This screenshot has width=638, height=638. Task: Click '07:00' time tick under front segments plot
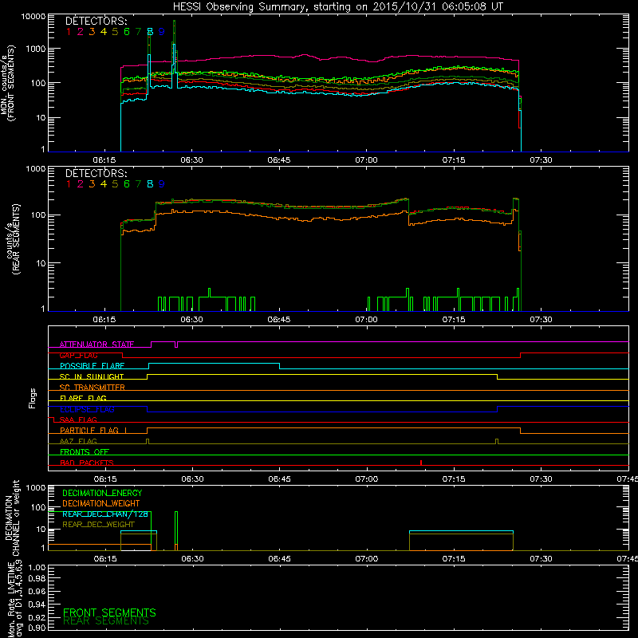point(366,160)
